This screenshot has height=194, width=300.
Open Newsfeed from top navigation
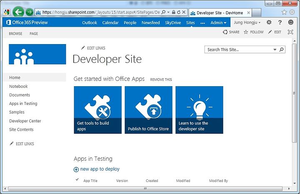point(151,22)
